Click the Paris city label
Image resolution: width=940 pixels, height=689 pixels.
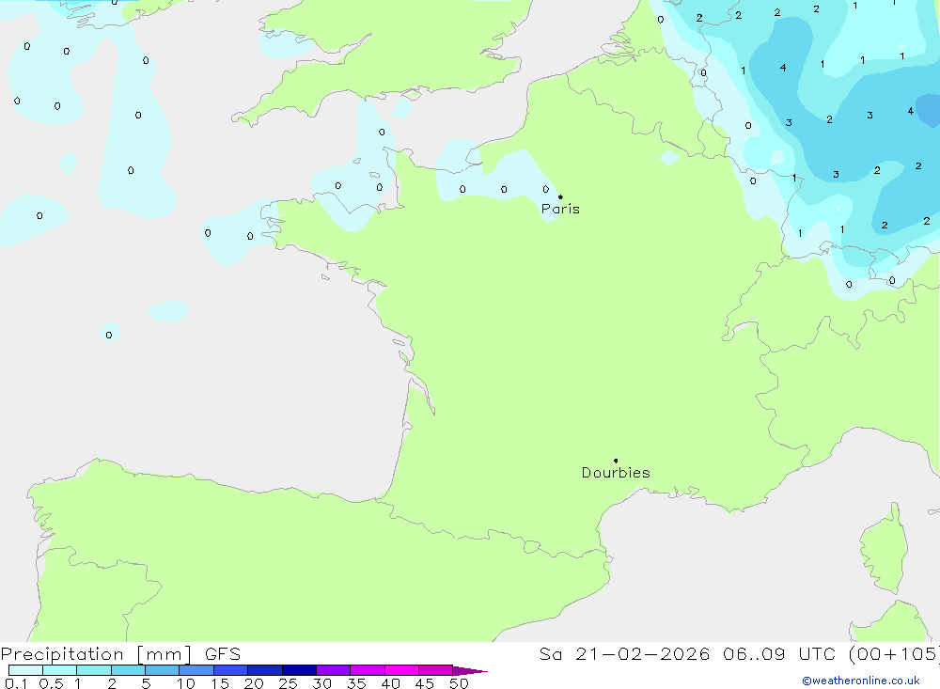pyautogui.click(x=560, y=209)
